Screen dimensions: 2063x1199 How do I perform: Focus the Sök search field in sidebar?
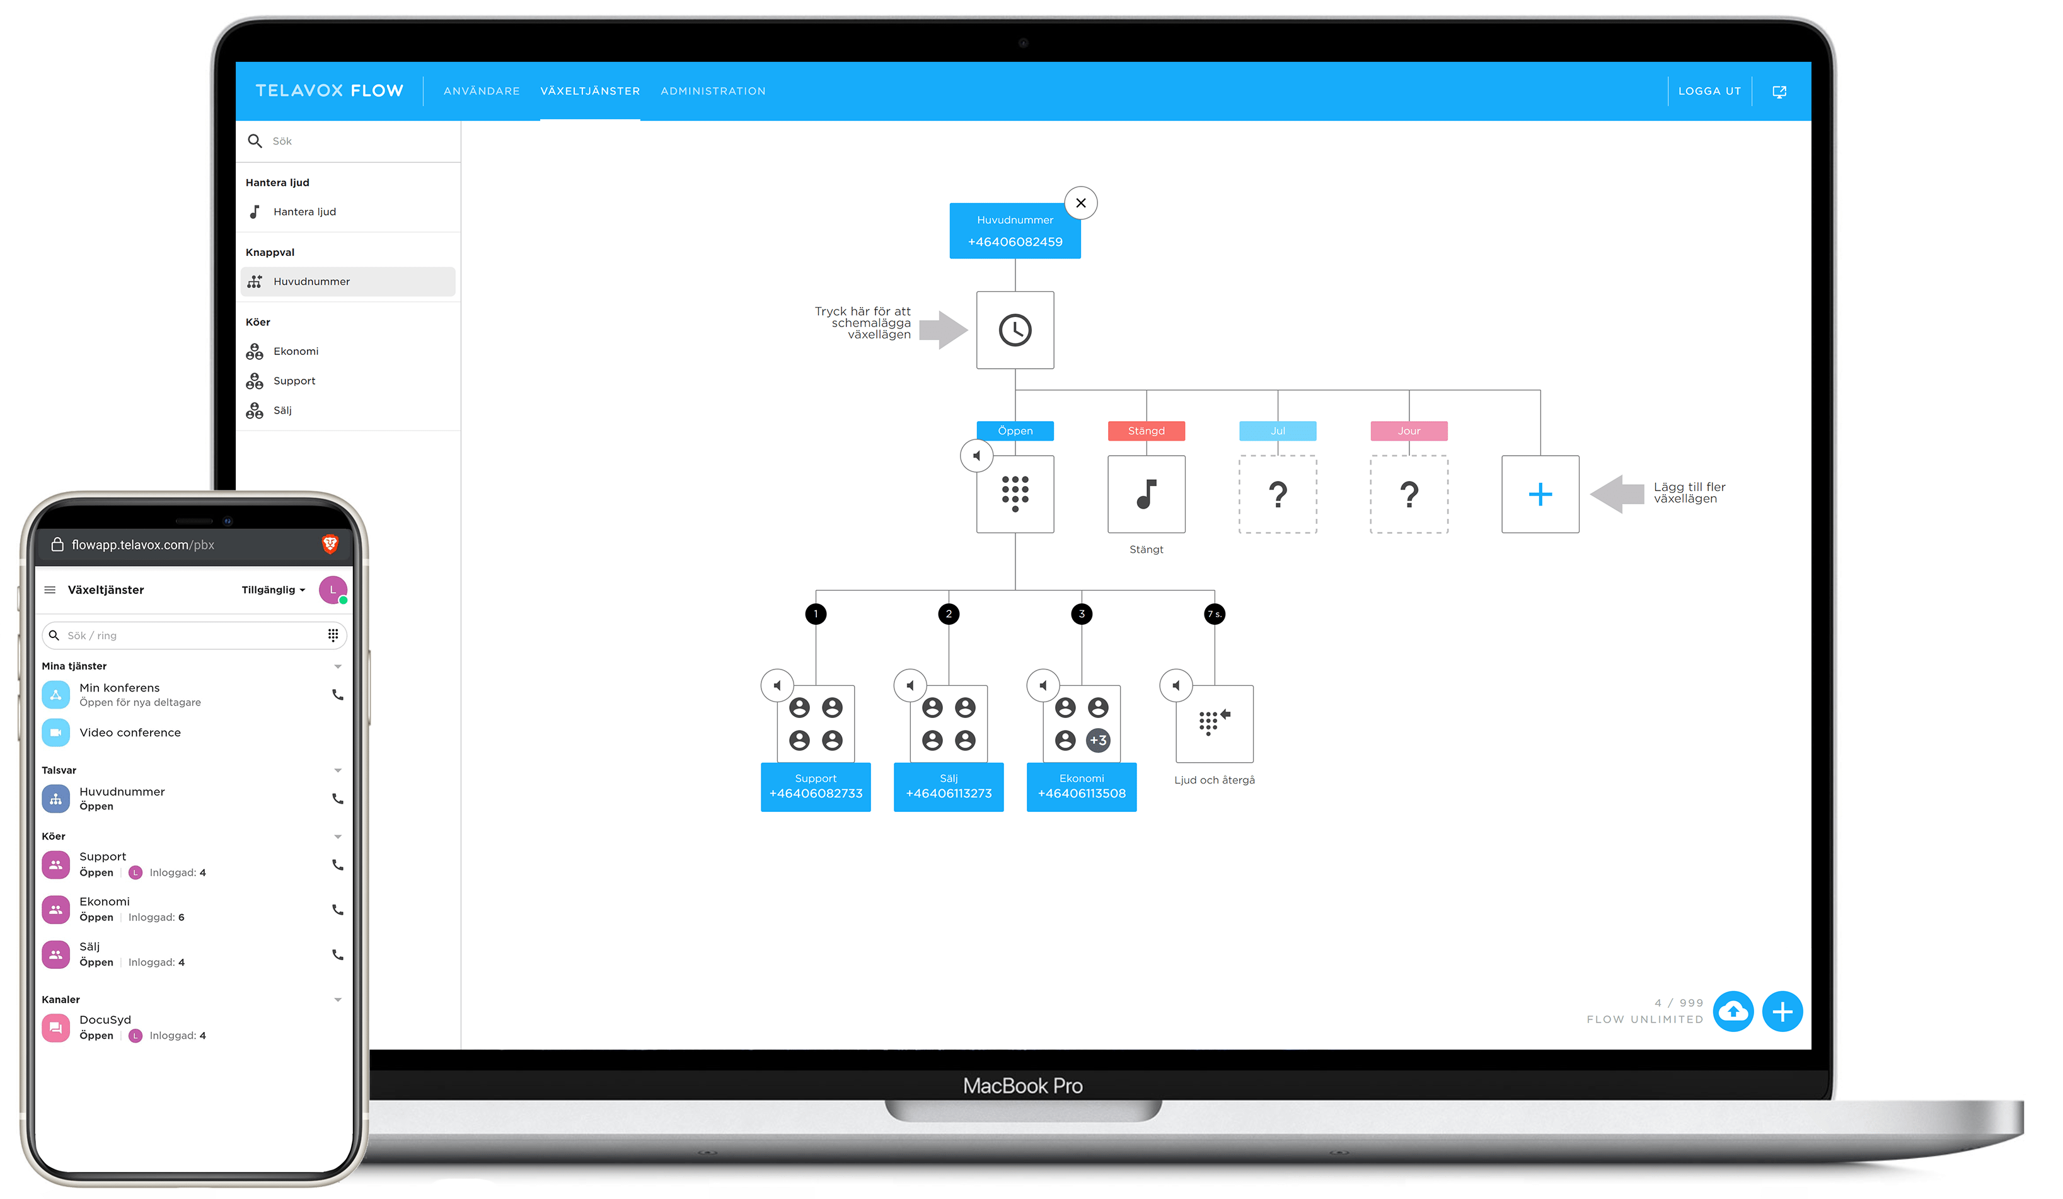coord(348,141)
